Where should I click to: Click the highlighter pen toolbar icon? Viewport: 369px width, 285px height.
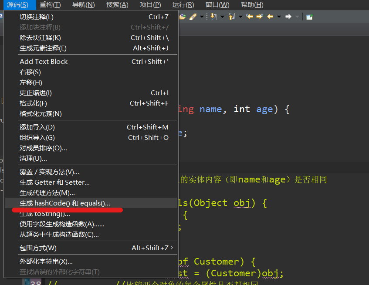[193, 16]
